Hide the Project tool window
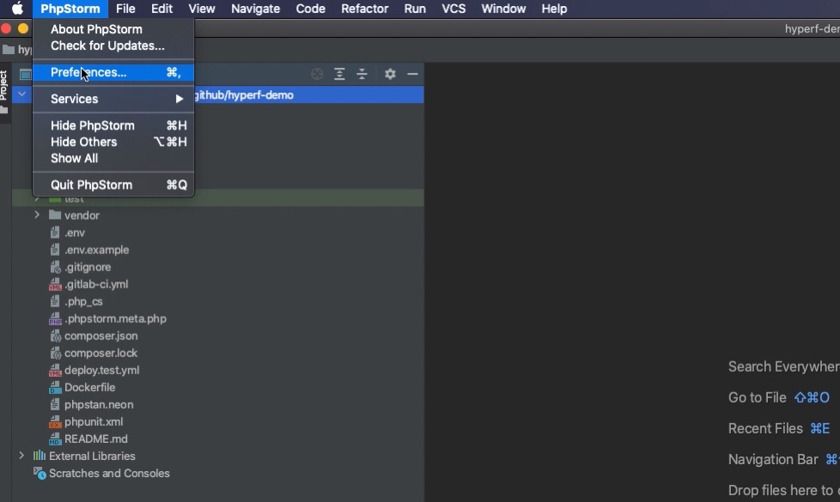The image size is (840, 502). pos(412,74)
